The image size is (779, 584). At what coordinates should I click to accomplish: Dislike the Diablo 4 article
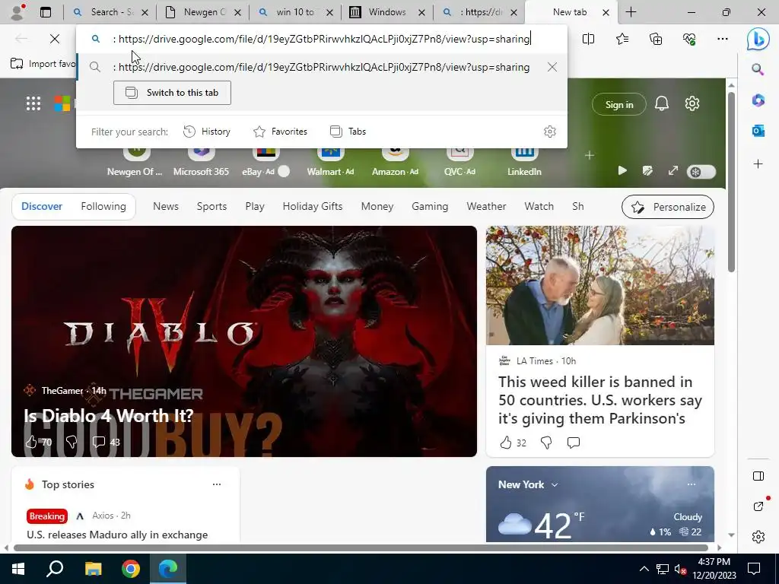coord(71,442)
